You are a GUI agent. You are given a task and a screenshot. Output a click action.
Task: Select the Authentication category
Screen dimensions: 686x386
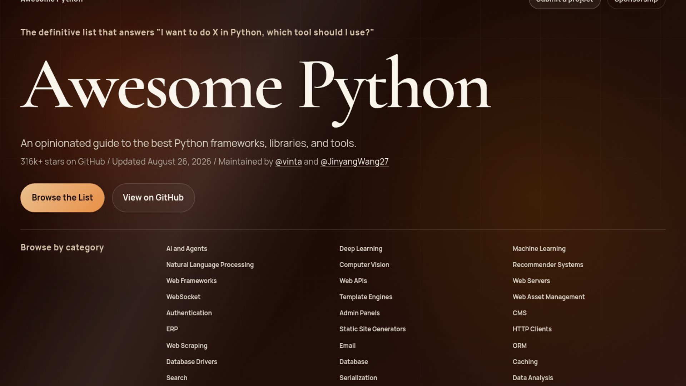(x=189, y=313)
